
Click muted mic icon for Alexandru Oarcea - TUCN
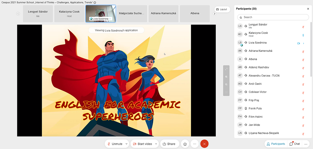303,76
